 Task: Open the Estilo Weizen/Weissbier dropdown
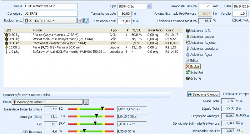click(47, 102)
